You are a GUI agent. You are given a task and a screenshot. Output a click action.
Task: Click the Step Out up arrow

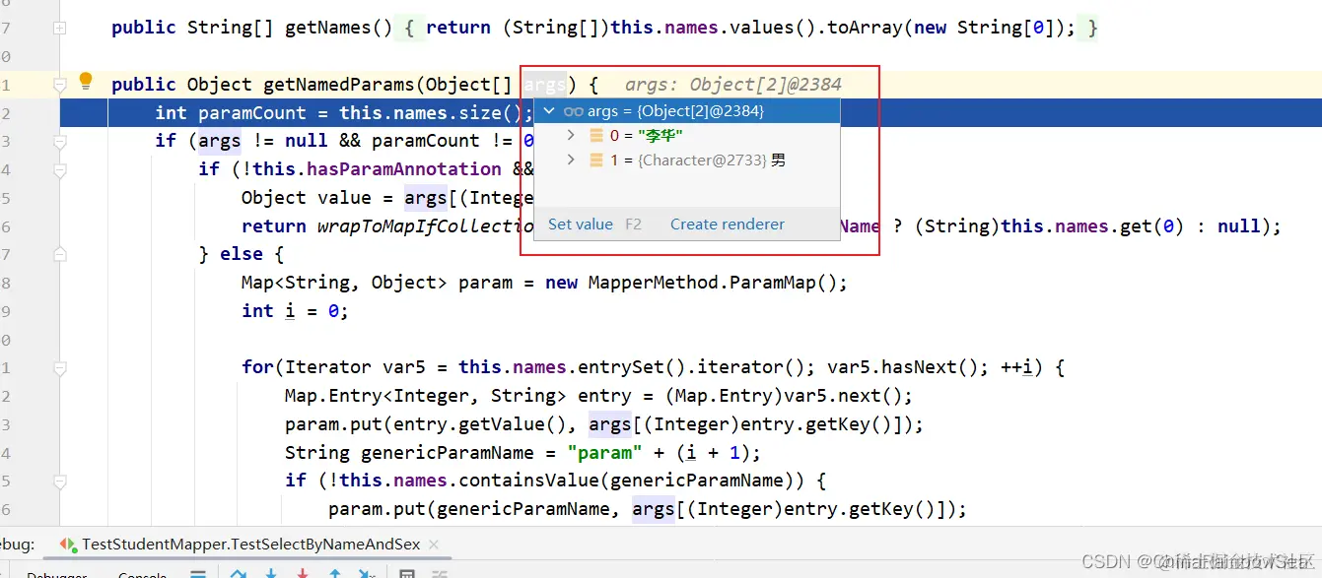tap(335, 574)
